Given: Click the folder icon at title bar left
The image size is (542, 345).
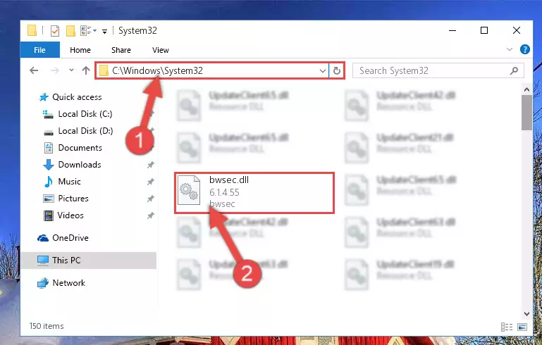Looking at the screenshot, I should pos(32,30).
